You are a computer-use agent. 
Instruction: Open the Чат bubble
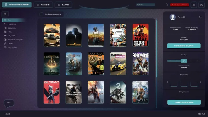[9, 103]
